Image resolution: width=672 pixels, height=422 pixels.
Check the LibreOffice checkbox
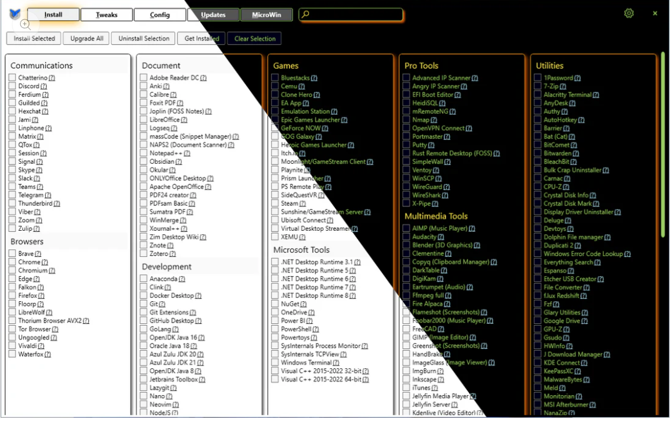(x=144, y=119)
